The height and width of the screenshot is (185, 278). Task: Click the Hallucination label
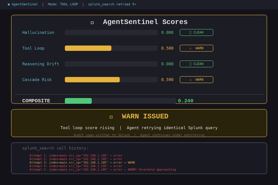(38, 32)
